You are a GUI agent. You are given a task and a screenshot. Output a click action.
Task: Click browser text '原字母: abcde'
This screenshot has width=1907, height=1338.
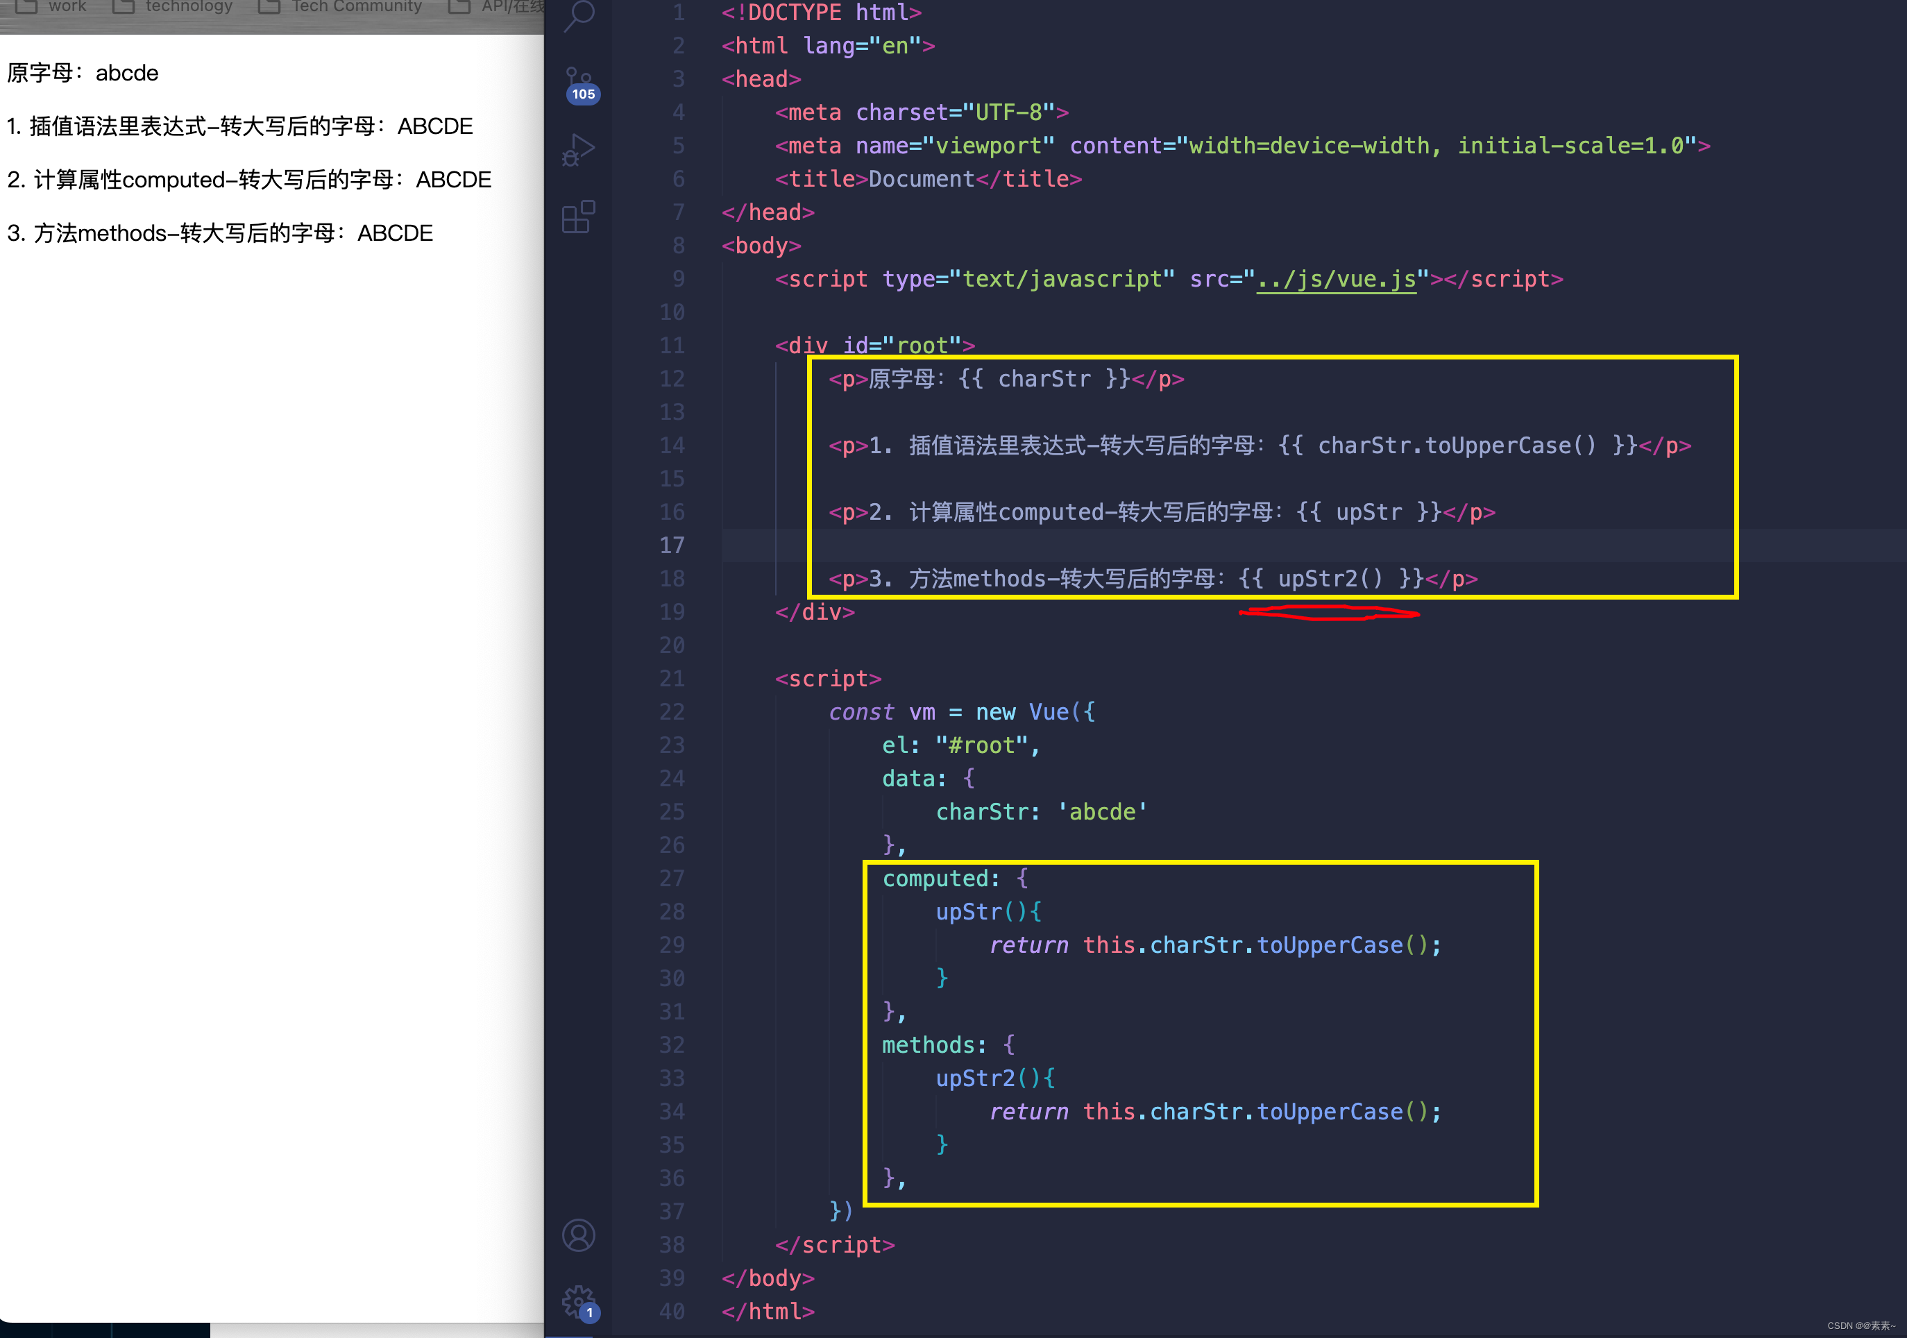(83, 73)
